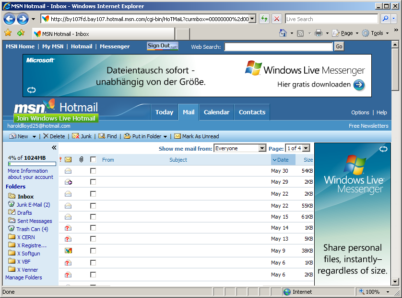
Task: Click the vertical page scrollbar thumb
Action: (x=395, y=69)
